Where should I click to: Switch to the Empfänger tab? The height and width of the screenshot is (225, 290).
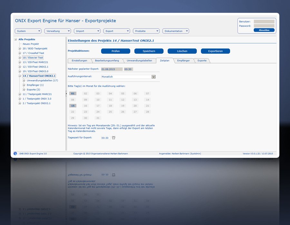click(x=183, y=60)
